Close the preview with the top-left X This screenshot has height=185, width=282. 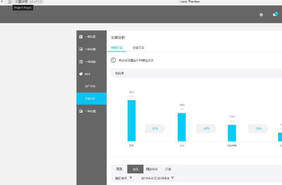pyautogui.click(x=2, y=1)
